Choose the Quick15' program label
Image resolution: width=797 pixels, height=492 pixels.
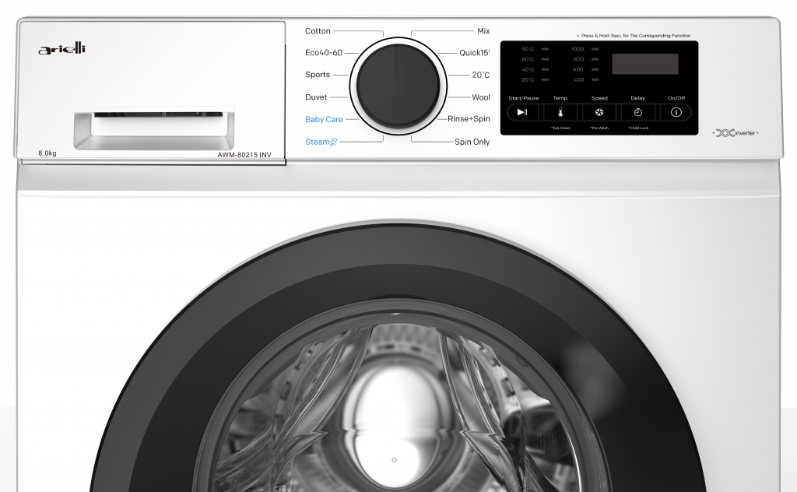coord(474,53)
